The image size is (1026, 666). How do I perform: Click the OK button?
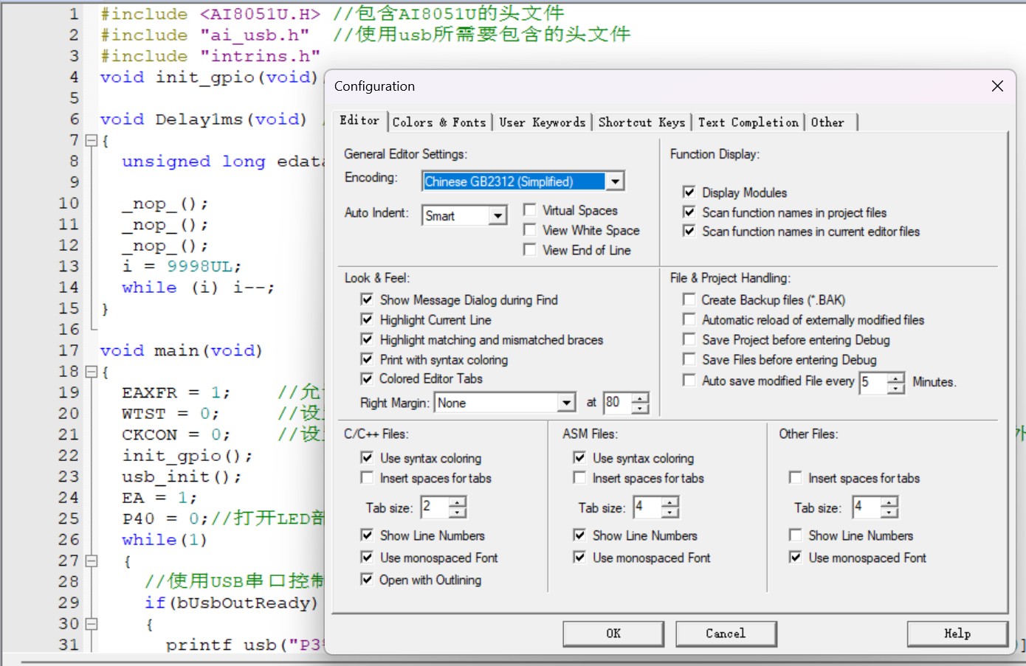[613, 634]
